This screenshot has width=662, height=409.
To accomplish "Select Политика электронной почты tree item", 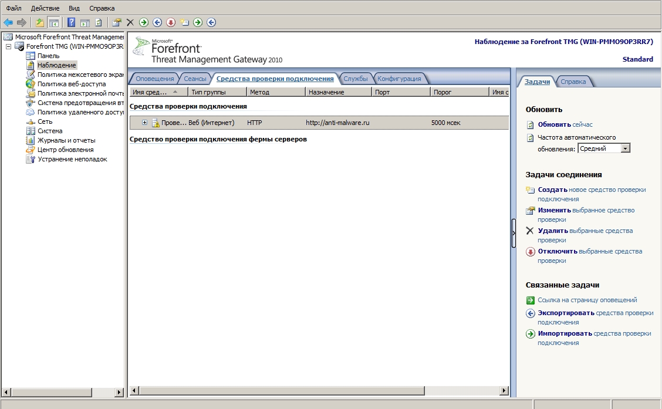I will coord(80,93).
